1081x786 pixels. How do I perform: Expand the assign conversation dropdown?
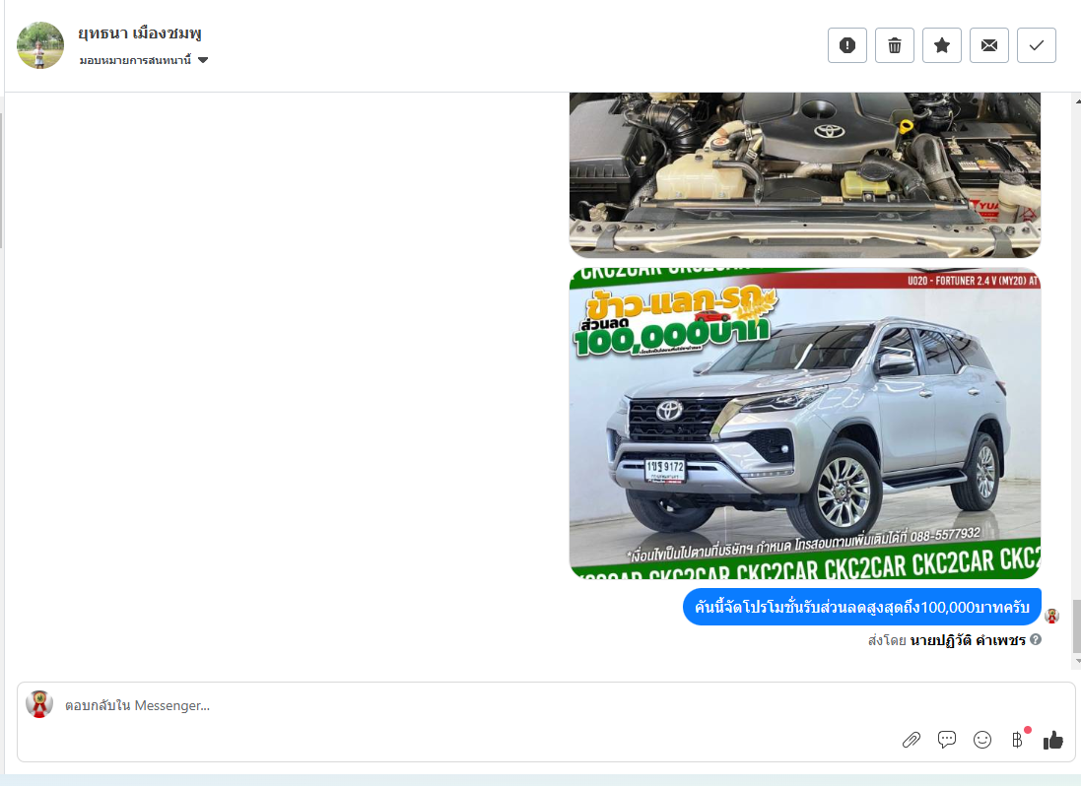(x=144, y=60)
